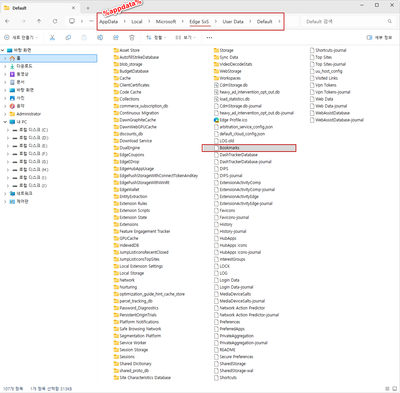Select Pictures in navigation pane
400x393 pixels.
[x=21, y=98]
